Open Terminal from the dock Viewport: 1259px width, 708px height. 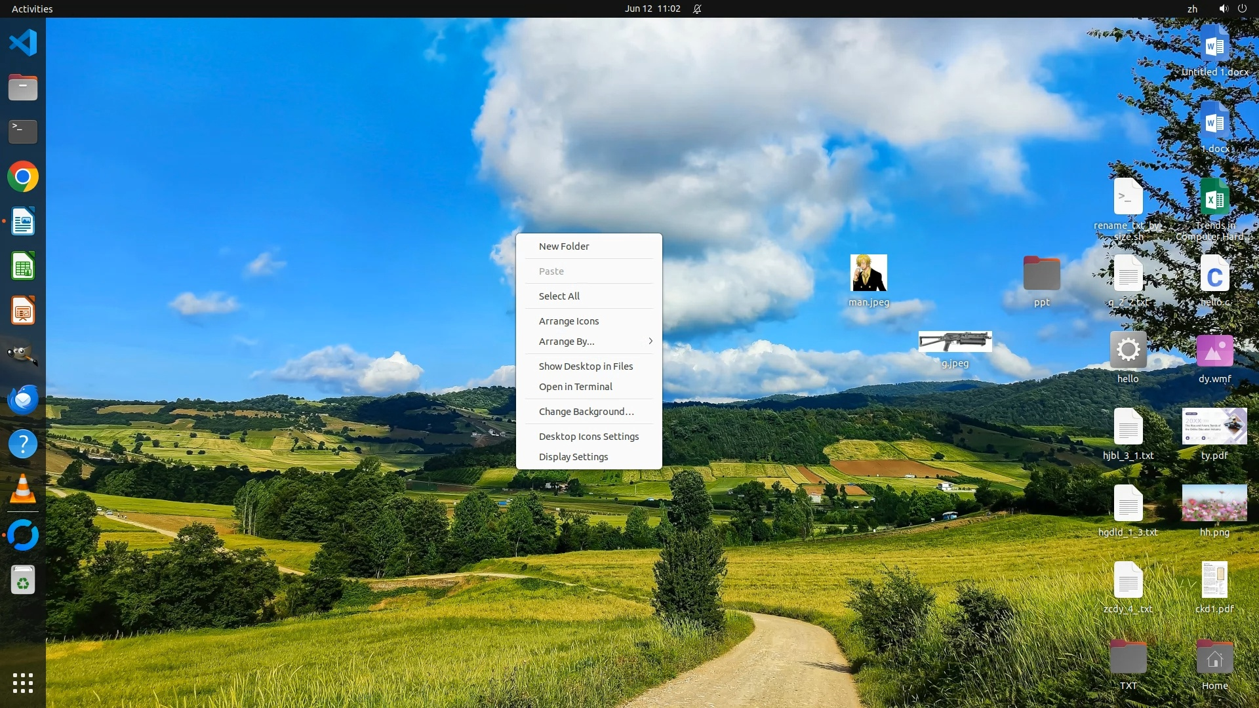(x=23, y=132)
